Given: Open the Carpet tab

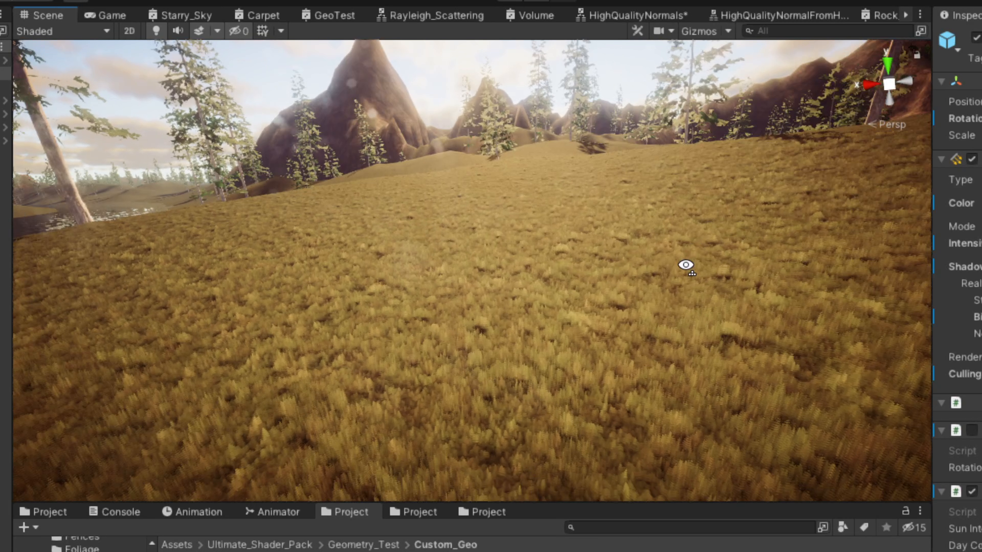Looking at the screenshot, I should [x=257, y=15].
